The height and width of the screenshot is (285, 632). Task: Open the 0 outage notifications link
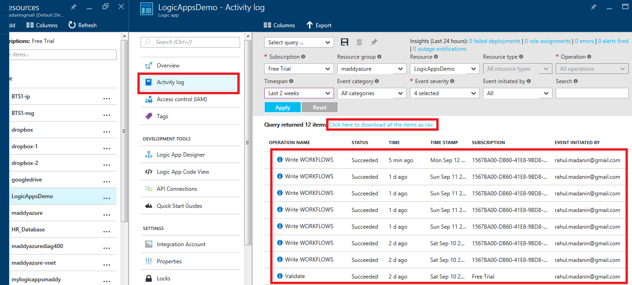tap(440, 49)
